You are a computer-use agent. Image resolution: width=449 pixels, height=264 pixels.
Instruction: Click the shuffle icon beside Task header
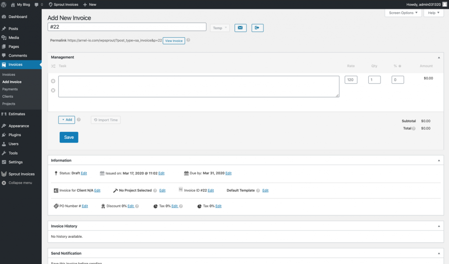point(53,66)
